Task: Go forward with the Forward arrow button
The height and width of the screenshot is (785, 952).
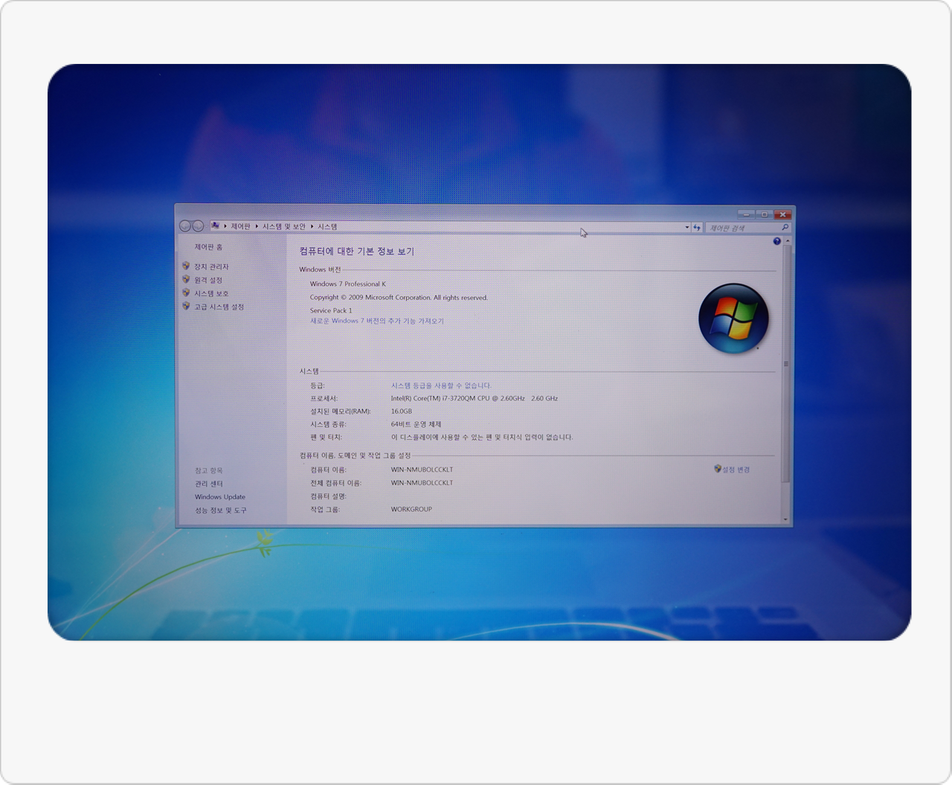Action: tap(198, 226)
